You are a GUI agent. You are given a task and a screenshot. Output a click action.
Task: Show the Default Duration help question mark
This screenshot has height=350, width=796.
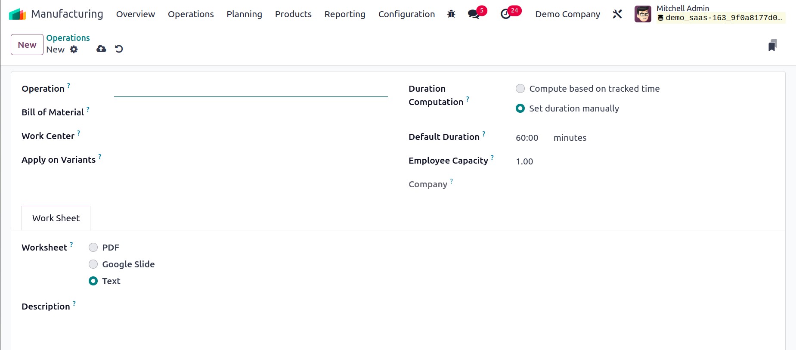pyautogui.click(x=483, y=134)
